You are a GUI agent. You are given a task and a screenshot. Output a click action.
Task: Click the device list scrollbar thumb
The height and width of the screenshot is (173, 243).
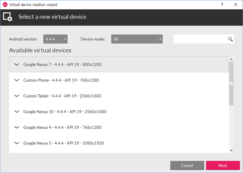click(231, 84)
